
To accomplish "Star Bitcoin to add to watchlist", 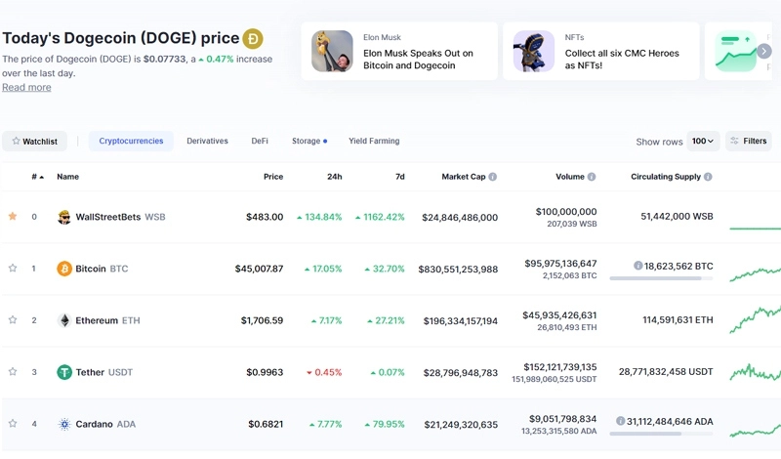I will coord(13,269).
